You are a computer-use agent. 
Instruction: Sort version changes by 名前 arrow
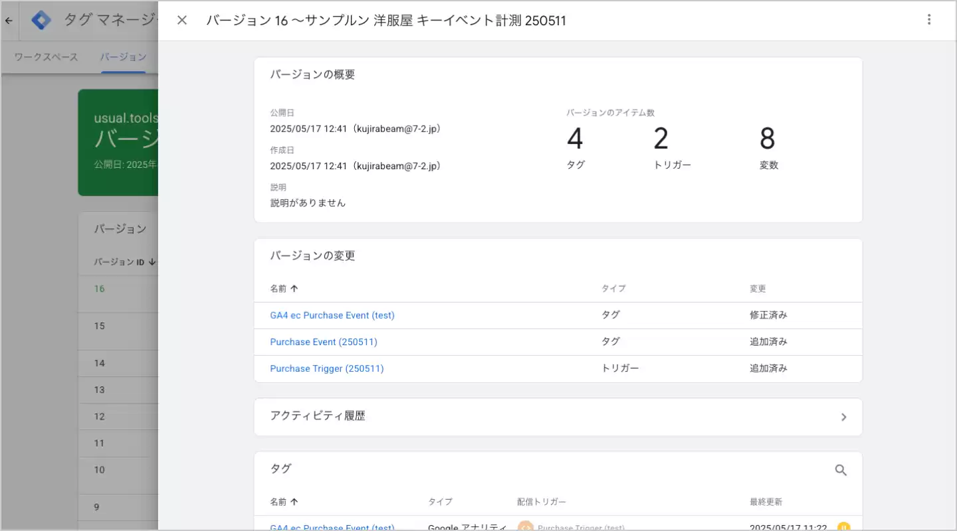294,289
